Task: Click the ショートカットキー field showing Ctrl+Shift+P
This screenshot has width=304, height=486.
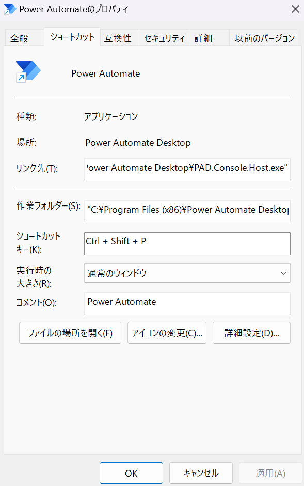Action: tap(187, 243)
